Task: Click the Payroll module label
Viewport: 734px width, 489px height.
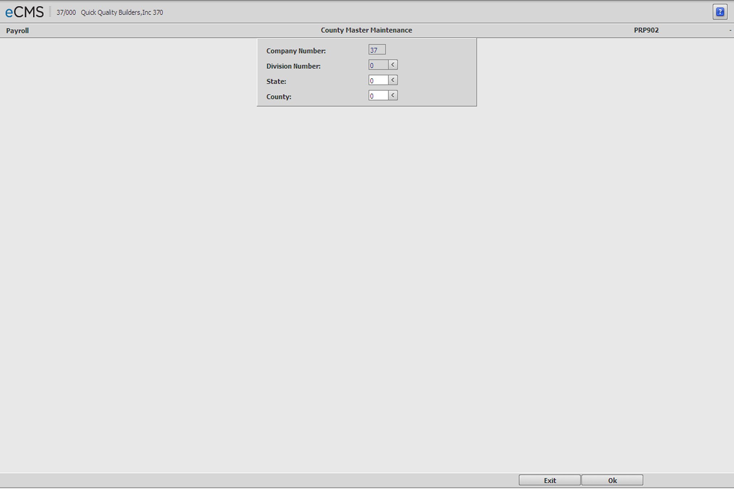Action: 17,31
